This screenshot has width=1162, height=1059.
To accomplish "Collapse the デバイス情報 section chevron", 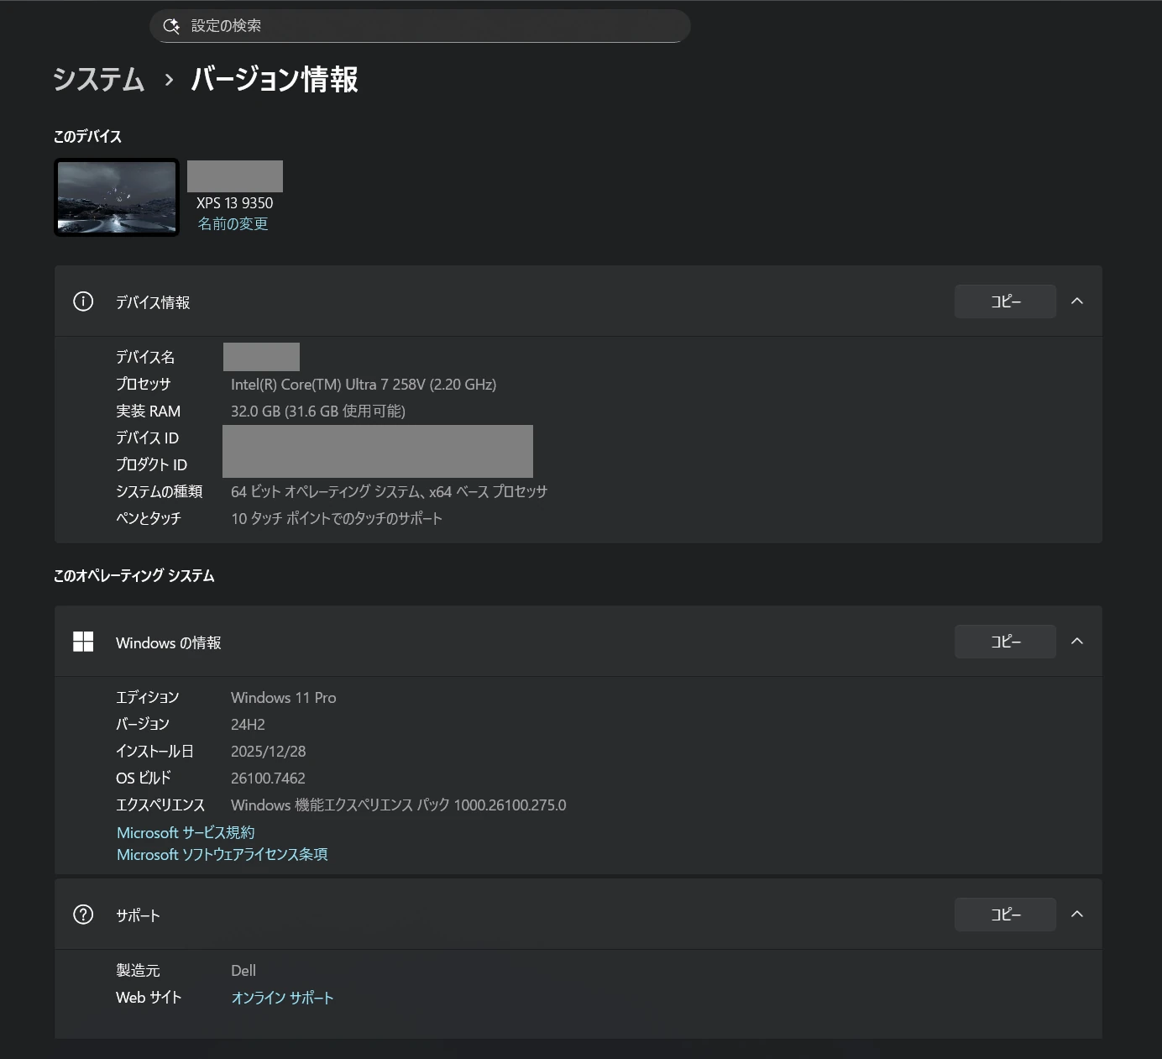I will pyautogui.click(x=1077, y=301).
